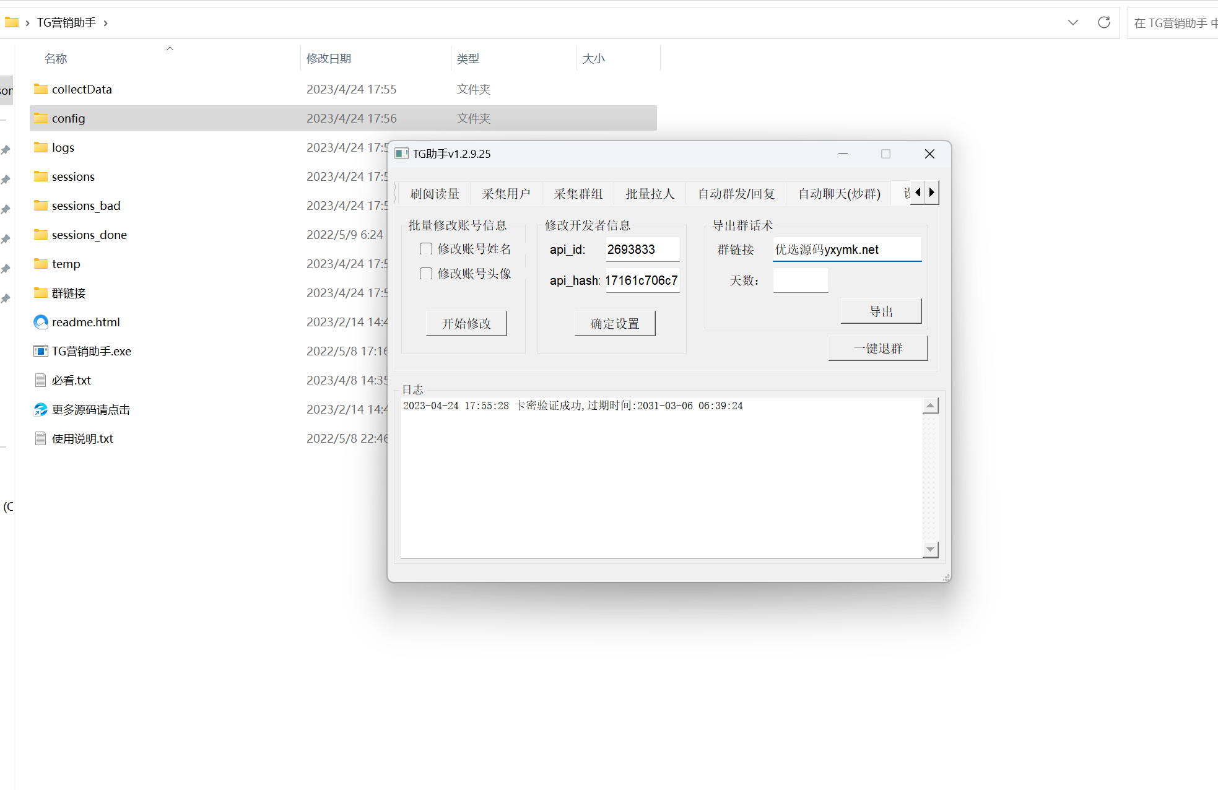The image size is (1218, 790).
Task: Show previous tabs with left arrow
Action: click(918, 193)
